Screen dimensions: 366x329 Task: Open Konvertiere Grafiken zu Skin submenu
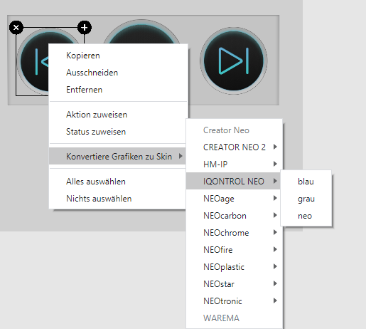point(118,156)
